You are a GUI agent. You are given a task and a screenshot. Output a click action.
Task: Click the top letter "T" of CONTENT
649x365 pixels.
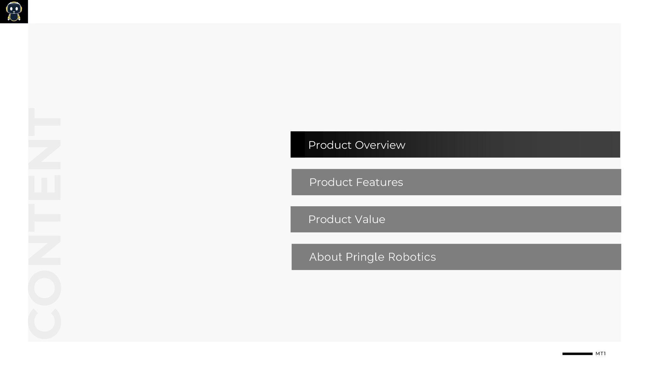(x=44, y=122)
